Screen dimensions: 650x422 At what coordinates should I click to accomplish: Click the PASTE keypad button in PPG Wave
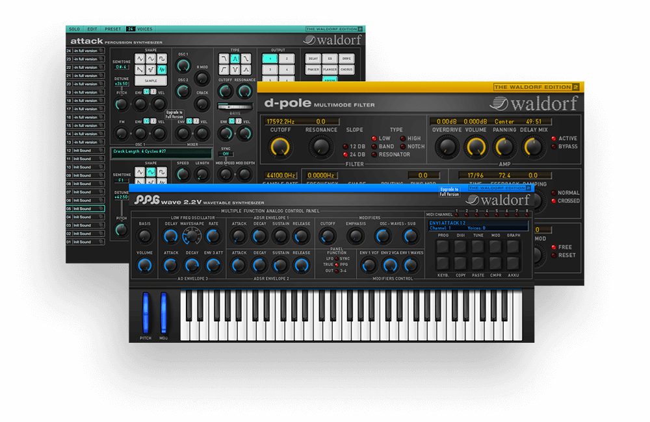(x=478, y=263)
